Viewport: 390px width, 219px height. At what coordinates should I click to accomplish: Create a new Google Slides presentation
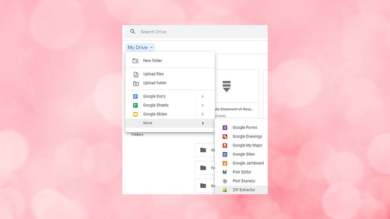[x=170, y=114]
